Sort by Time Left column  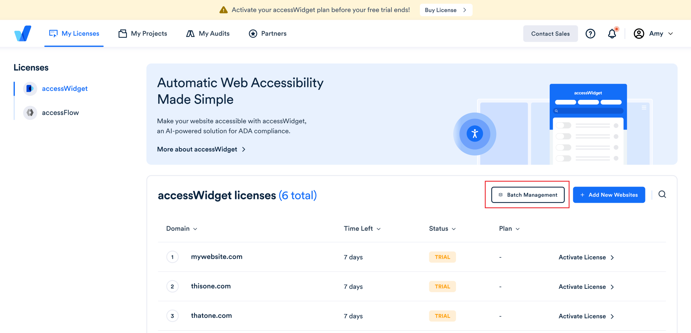[362, 229]
